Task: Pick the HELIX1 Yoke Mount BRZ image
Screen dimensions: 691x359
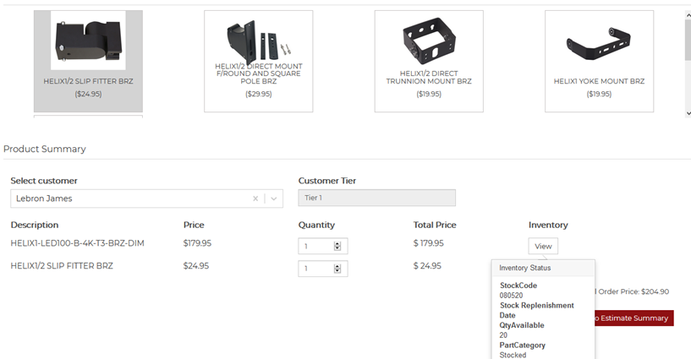Action: tap(599, 42)
